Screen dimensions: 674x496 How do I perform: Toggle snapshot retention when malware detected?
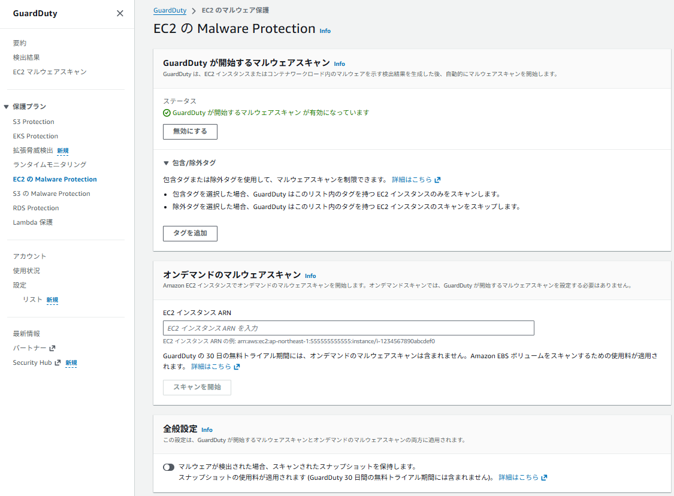(168, 467)
